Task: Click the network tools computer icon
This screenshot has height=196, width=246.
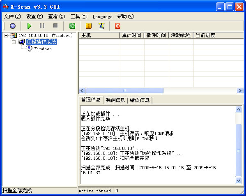Action: pyautogui.click(x=102, y=26)
